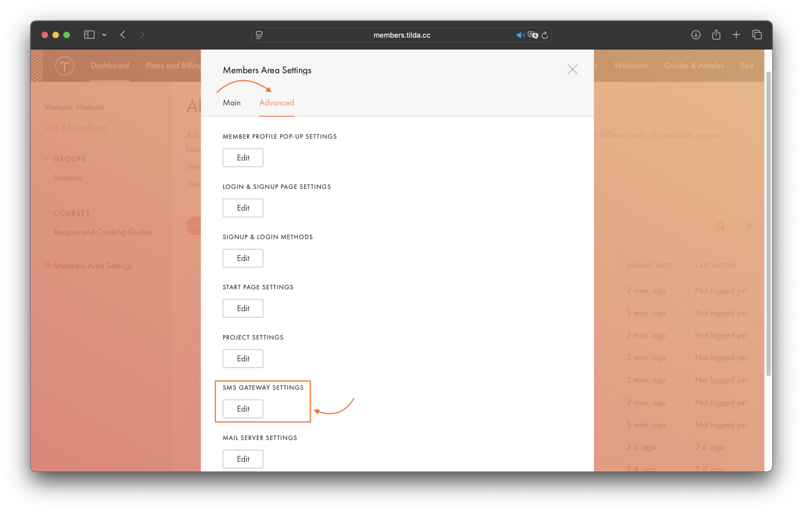Switch to the Main tab
The width and height of the screenshot is (803, 512).
pos(232,102)
